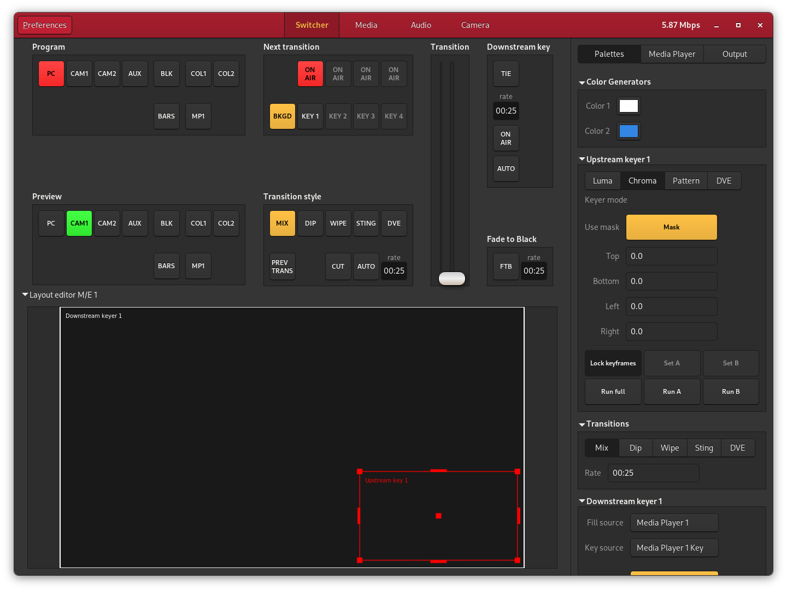Select the WIPE transition style

point(338,223)
